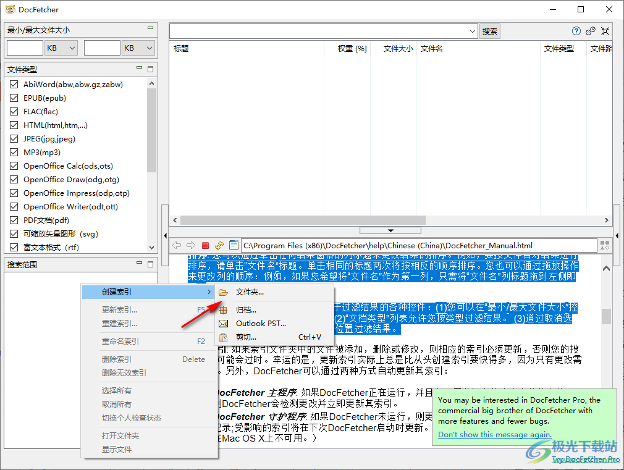Select Update Index menu entry
Screen dimensions: 624x470
click(150, 309)
